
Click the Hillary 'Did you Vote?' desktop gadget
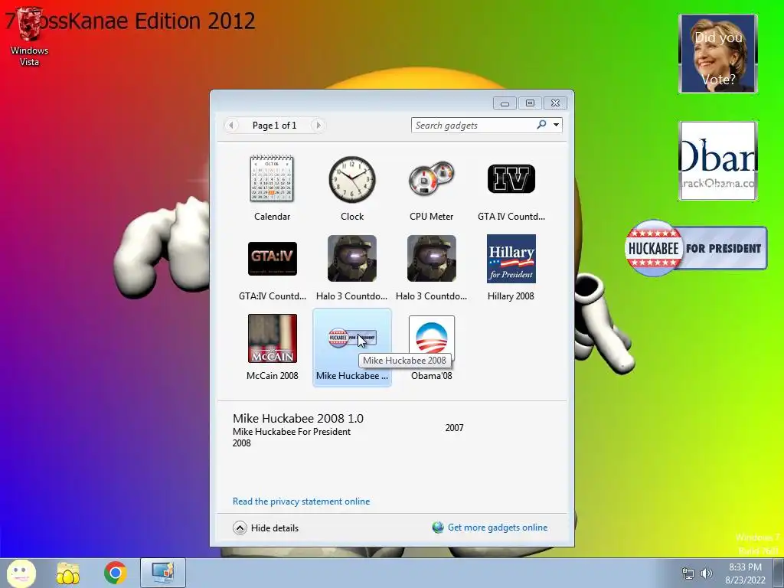click(x=718, y=54)
